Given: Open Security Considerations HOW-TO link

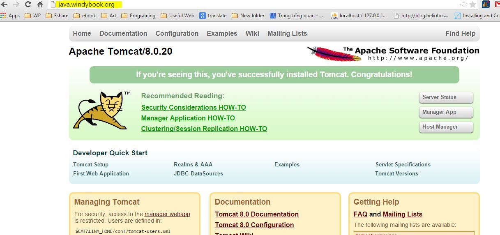Looking at the screenshot, I should [x=194, y=108].
